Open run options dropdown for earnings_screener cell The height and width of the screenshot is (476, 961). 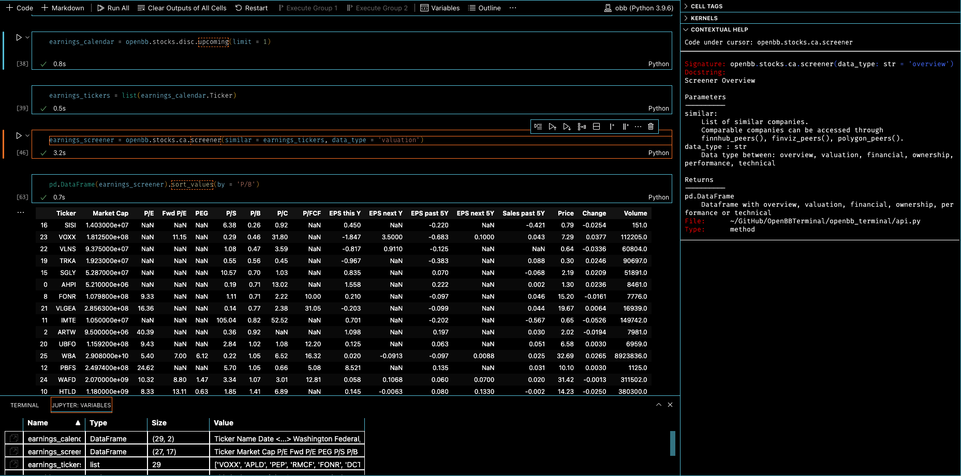pos(27,135)
